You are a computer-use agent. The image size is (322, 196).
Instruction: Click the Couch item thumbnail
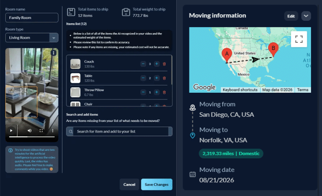tap(75, 64)
